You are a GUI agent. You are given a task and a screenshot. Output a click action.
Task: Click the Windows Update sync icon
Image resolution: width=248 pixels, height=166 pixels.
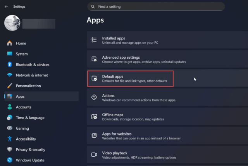pyautogui.click(x=10, y=160)
